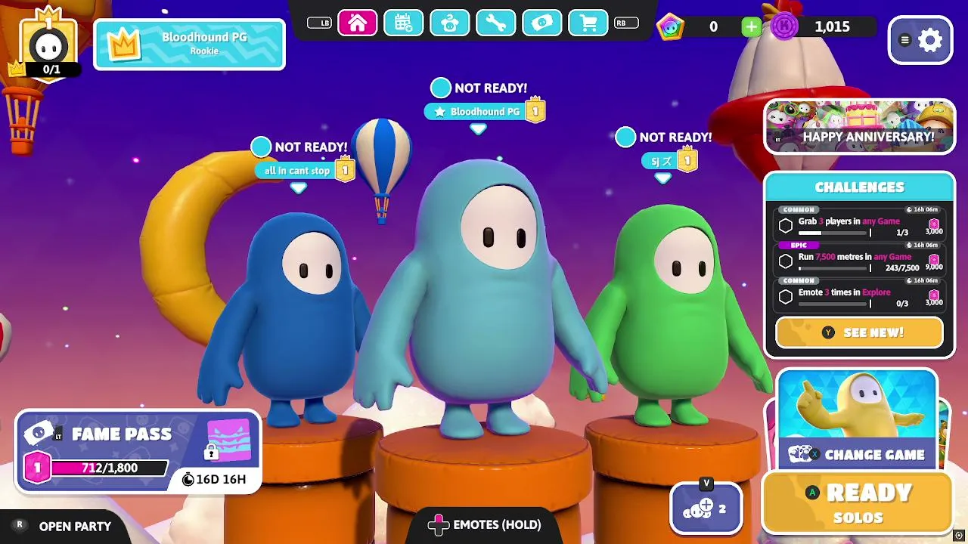Viewport: 968px width, 544px height.
Task: Click the Run 7,500 metres progress bar
Action: (834, 268)
